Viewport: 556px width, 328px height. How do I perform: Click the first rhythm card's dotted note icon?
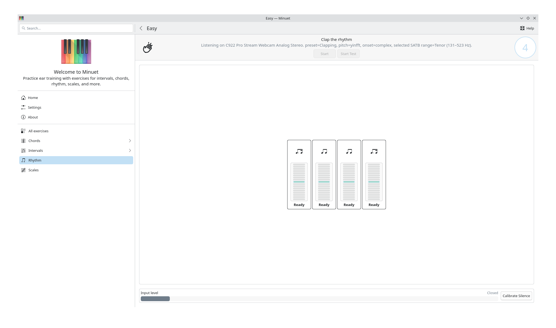(x=299, y=151)
